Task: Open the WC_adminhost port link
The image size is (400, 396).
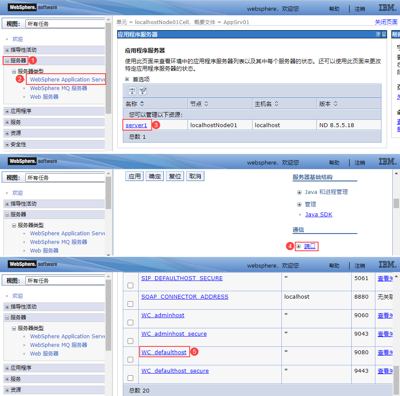Action: point(163,315)
